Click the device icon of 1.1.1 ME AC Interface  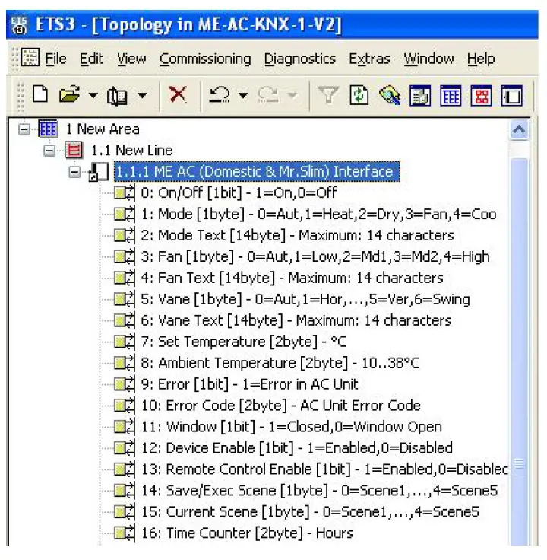[x=99, y=172]
